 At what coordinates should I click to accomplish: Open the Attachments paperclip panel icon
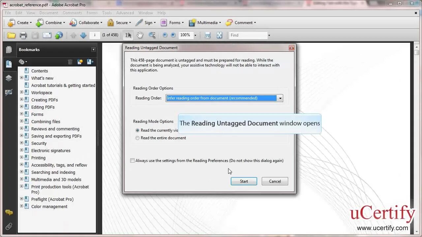pos(9,226)
